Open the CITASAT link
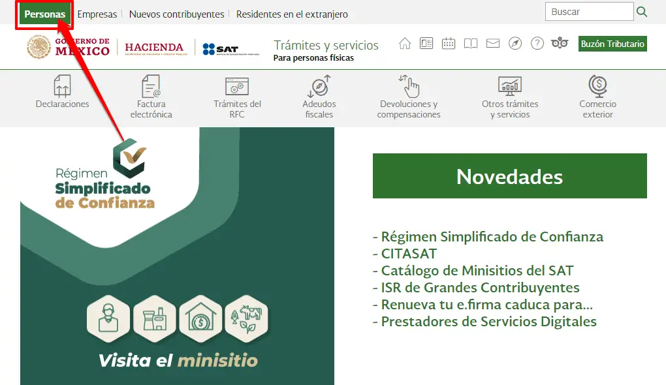This screenshot has width=666, height=385. [409, 253]
